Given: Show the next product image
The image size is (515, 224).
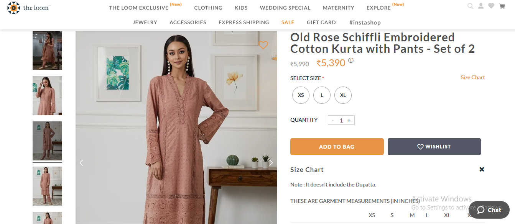Looking at the screenshot, I should pyautogui.click(x=271, y=163).
